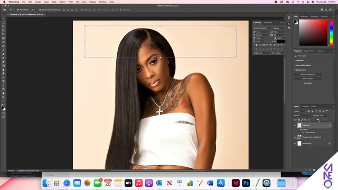Image resolution: width=338 pixels, height=190 pixels.
Task: Open Music app from the Dock
Action: (138, 183)
